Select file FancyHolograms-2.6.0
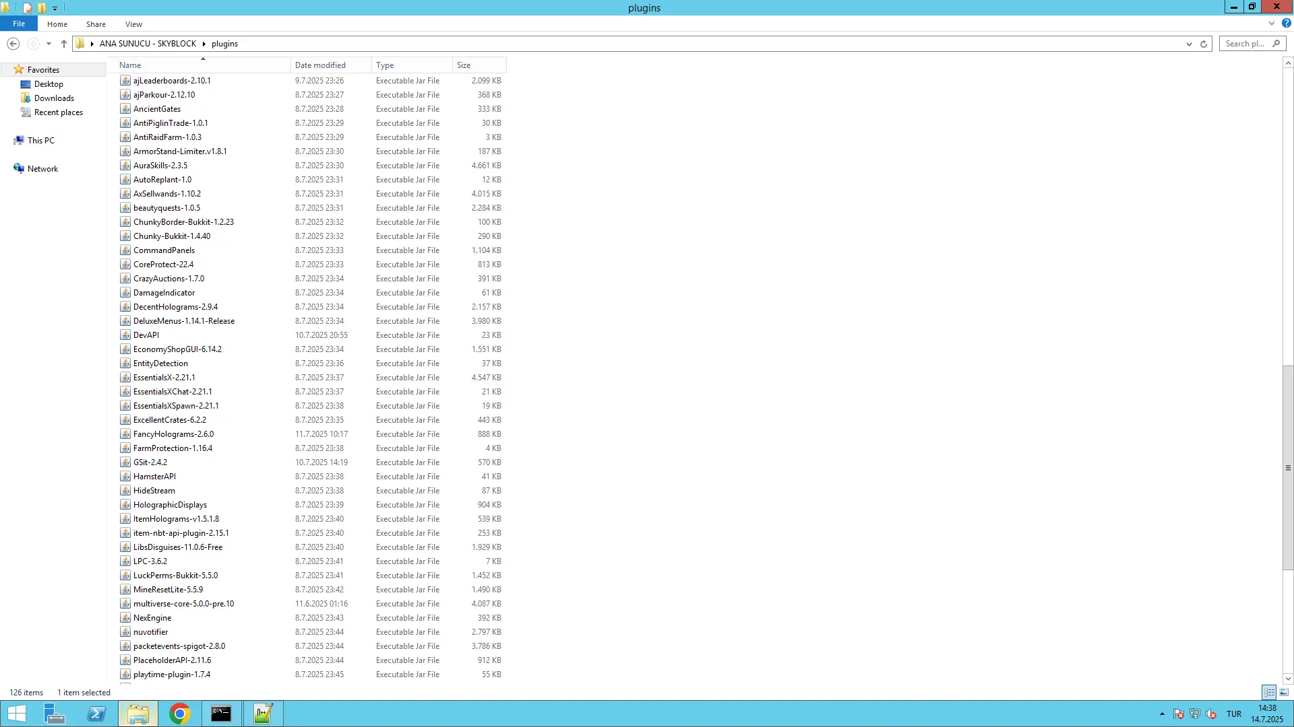Screen dimensions: 1294x727 [x=173, y=434]
